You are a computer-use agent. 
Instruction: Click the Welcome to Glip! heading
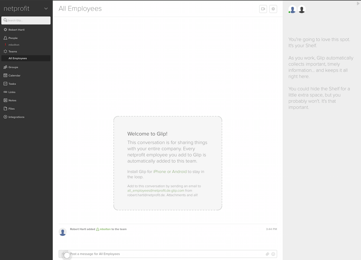click(x=147, y=134)
